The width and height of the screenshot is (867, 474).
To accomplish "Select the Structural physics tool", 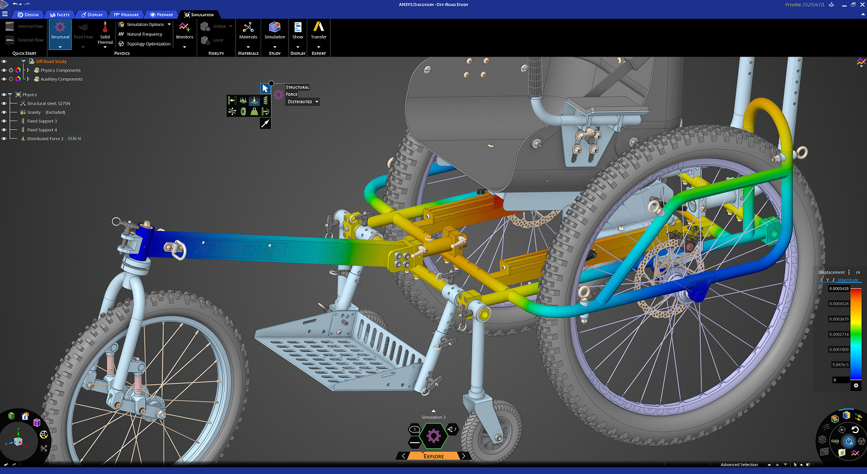I will (x=60, y=30).
